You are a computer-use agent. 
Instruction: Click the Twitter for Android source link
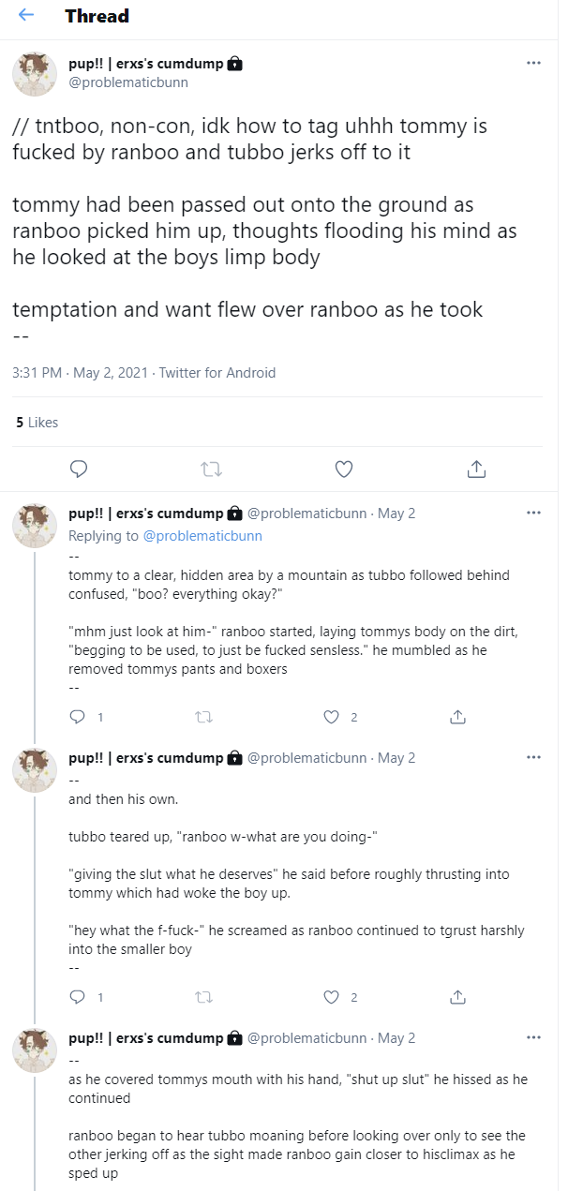point(217,372)
